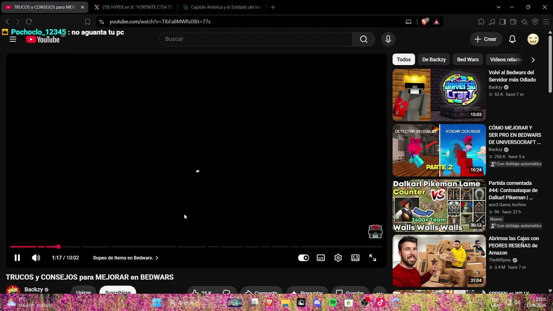Open 'Volví al Bedwars del Servidor más Odiado'
The height and width of the screenshot is (311, 553).
(512, 76)
